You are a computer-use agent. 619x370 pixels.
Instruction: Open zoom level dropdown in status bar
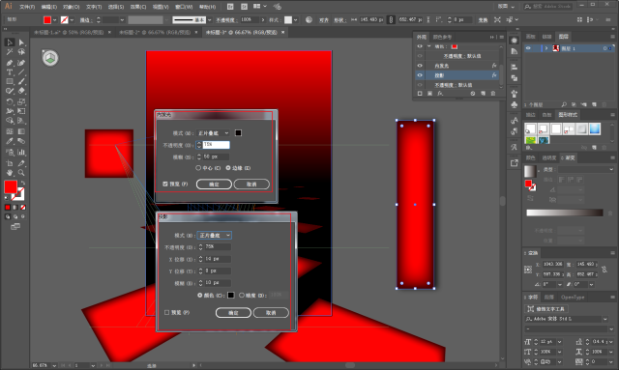pos(54,366)
